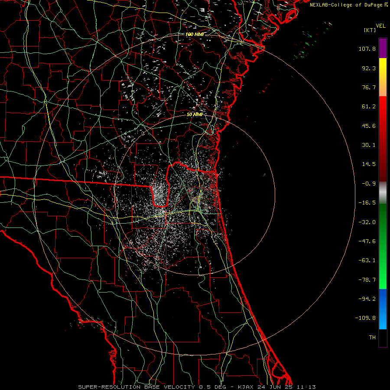Select the -109.8 velocity scale value

click(x=365, y=318)
